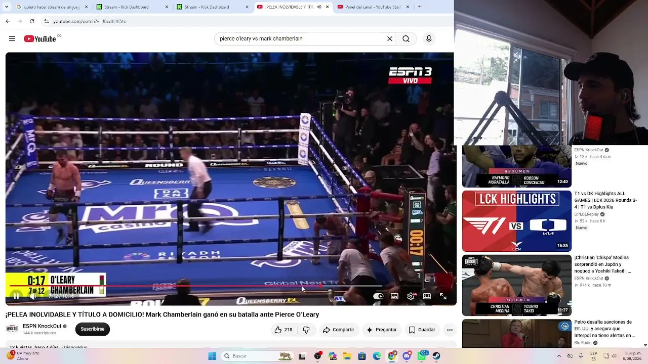Open taskbar clock and calendar

click(x=633, y=356)
